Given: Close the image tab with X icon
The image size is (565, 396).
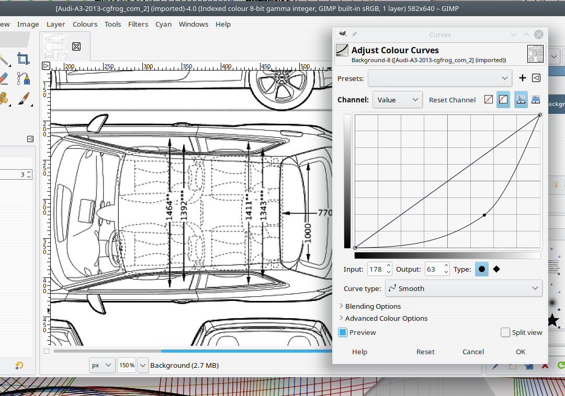Looking at the screenshot, I should click(76, 46).
